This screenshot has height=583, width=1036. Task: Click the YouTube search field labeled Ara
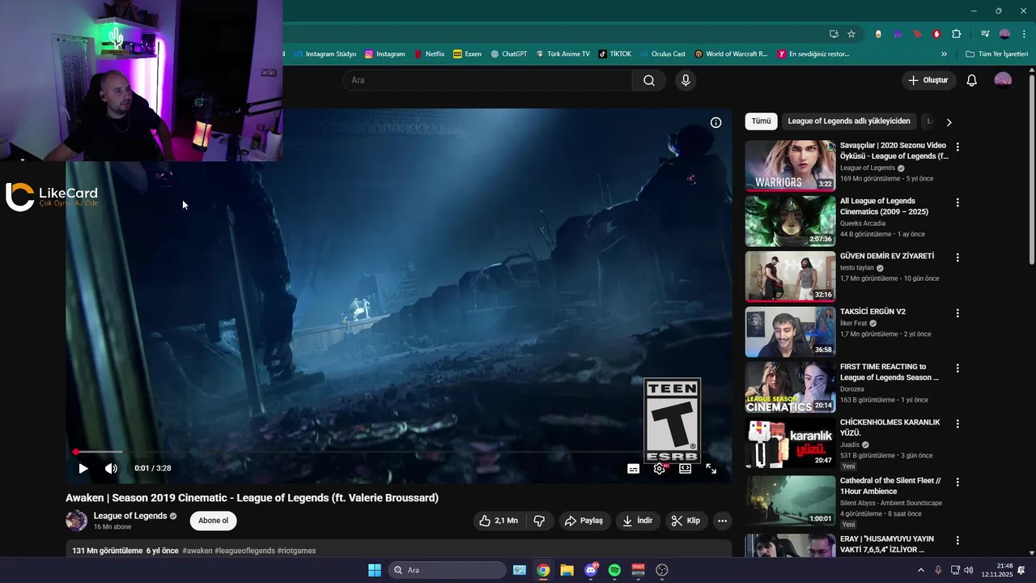point(487,80)
